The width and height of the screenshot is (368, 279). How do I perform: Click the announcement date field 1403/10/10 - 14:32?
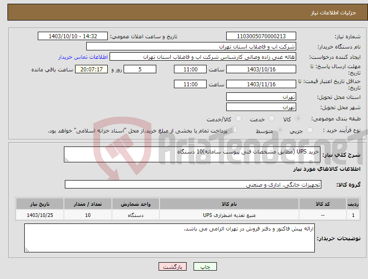click(72, 36)
